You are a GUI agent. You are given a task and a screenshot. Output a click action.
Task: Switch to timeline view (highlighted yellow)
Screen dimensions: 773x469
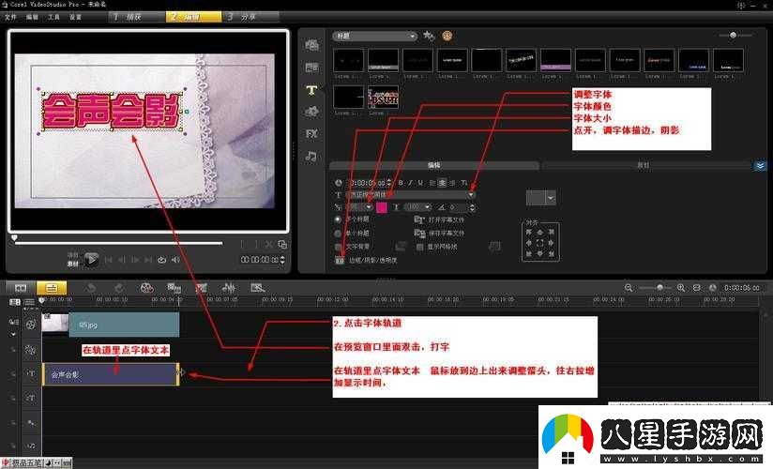tap(52, 288)
